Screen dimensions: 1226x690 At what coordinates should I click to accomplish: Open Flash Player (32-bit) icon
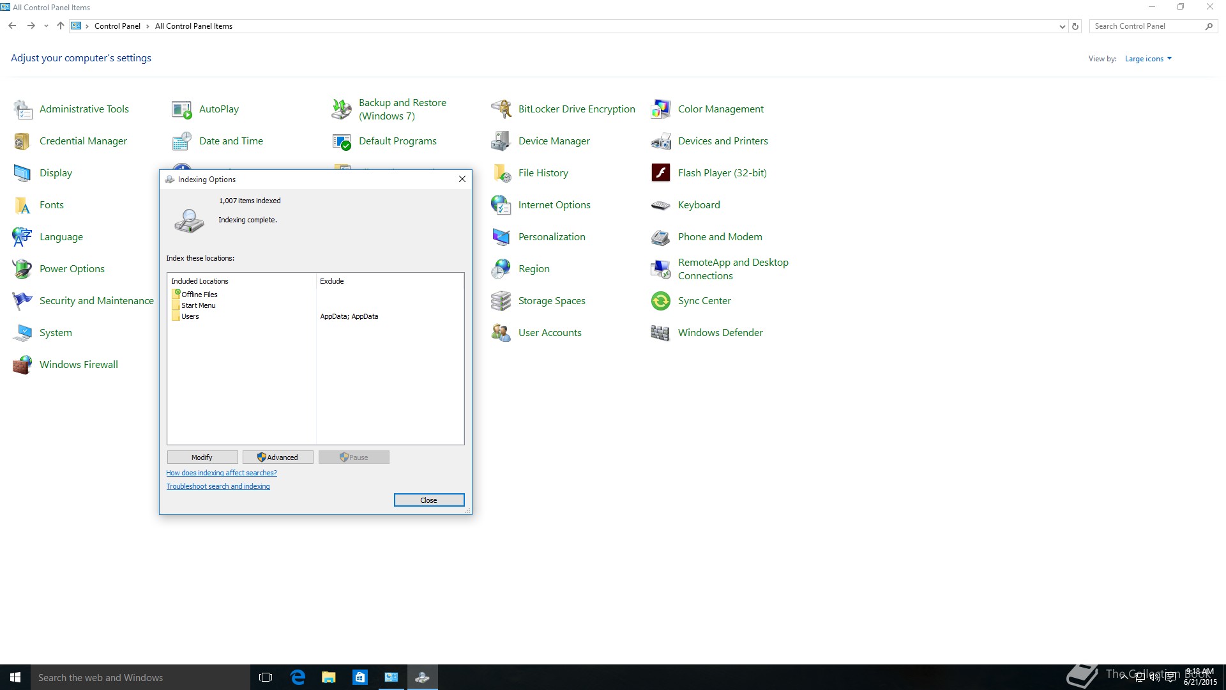click(x=661, y=173)
